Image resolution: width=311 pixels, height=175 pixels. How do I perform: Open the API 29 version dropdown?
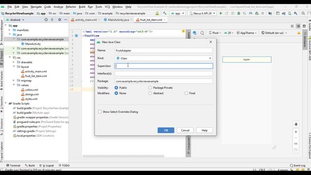tap(229, 33)
